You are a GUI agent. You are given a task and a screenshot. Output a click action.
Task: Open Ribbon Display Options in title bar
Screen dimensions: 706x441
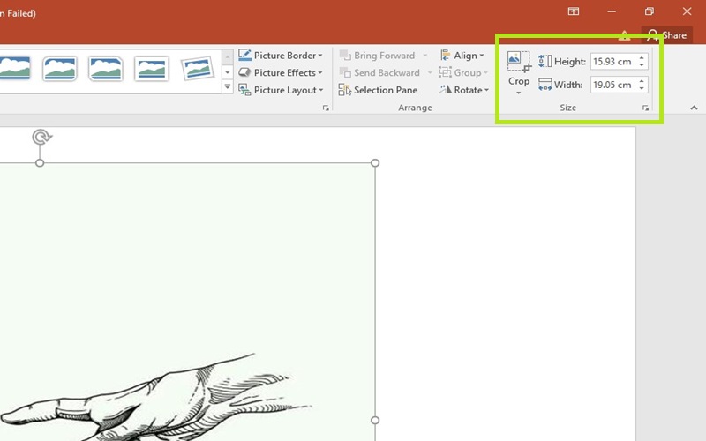point(574,12)
